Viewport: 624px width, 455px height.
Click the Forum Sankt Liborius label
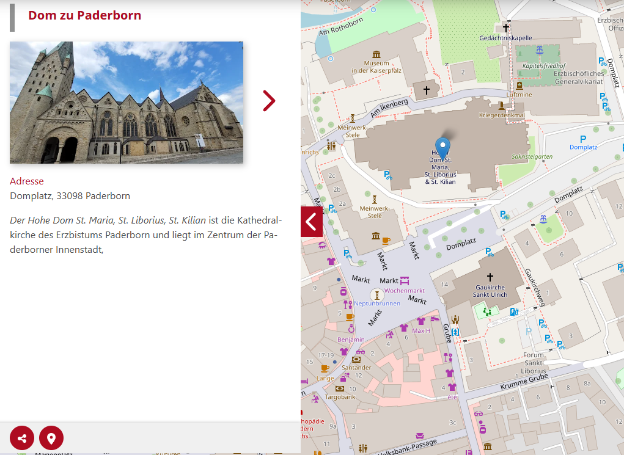point(534,363)
